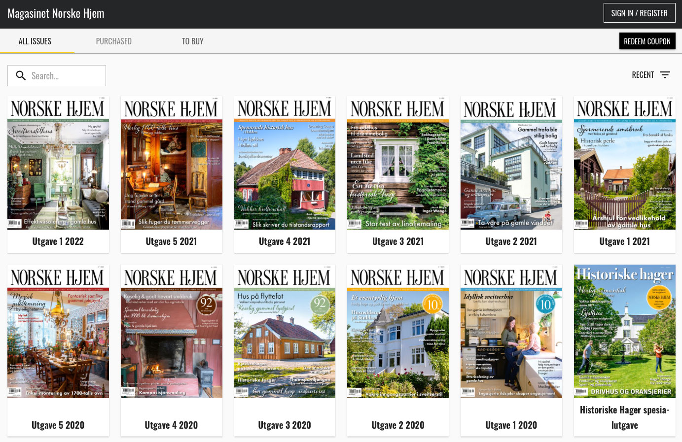Open the Utgave 5 2020 cover thumbnail
The image size is (682, 442).
click(58, 332)
